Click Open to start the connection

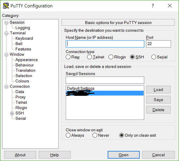pyautogui.click(x=124, y=155)
